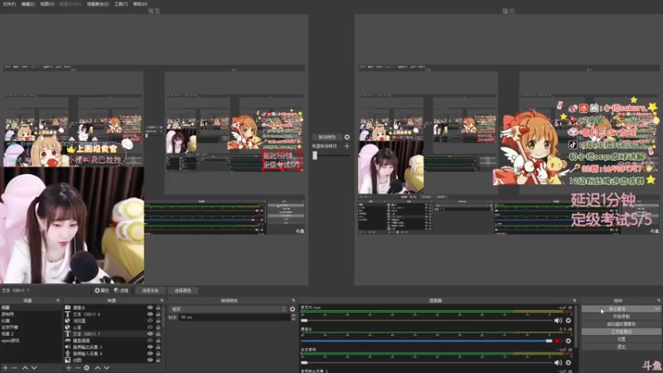The width and height of the screenshot is (663, 373).
Task: Select the apex游戏 scene
Action: [x=31, y=341]
